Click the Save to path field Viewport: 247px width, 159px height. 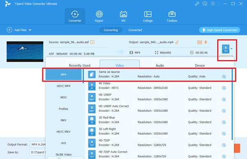coord(38,152)
